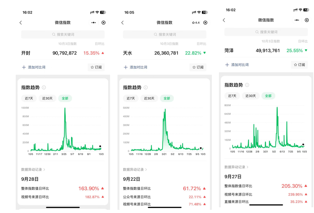
Task: Click 搜索关键词 search field in 天水 screen
Action: coord(165,34)
